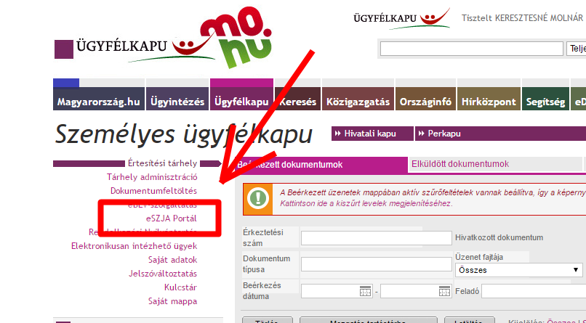
Task: Click the Értesítési tárhely section heading
Action: click(x=162, y=163)
